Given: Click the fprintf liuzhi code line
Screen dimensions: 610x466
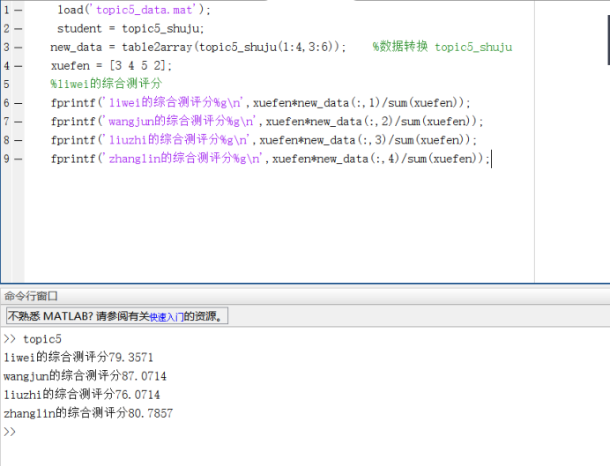Looking at the screenshot, I should tap(264, 140).
